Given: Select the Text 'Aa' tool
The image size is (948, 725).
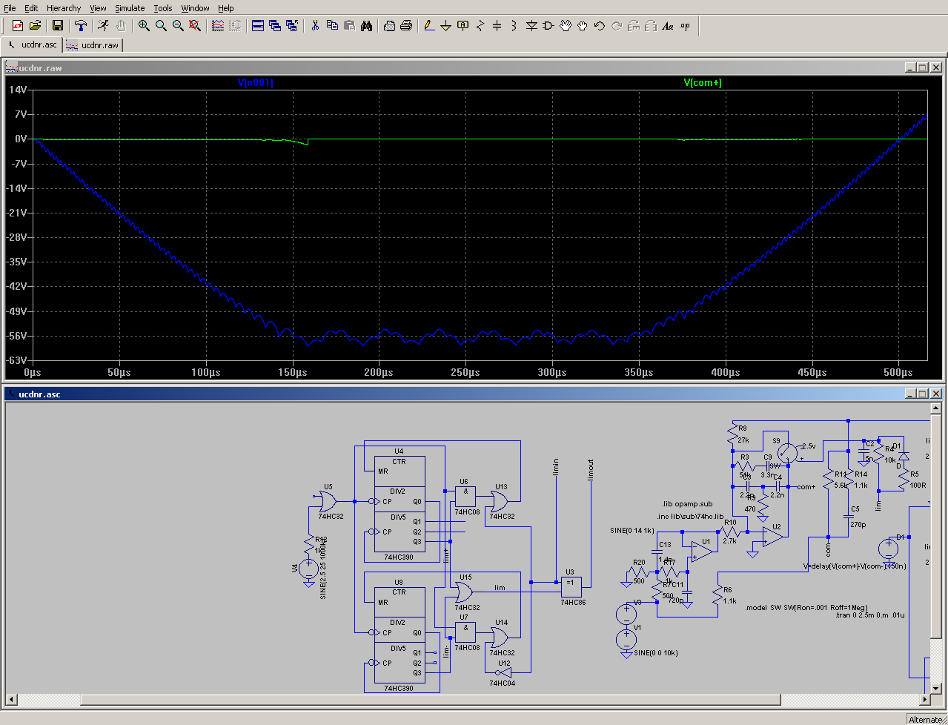Looking at the screenshot, I should [x=668, y=25].
